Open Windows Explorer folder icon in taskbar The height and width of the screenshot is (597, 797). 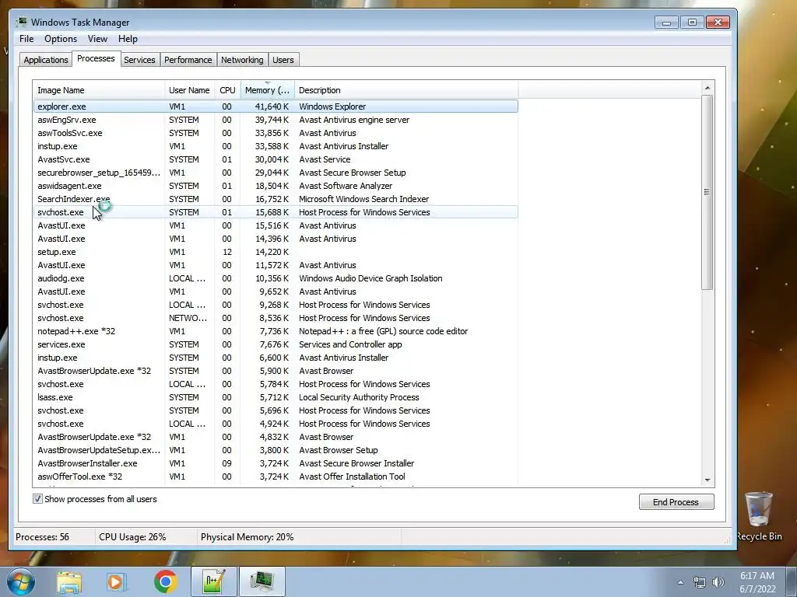pos(69,581)
